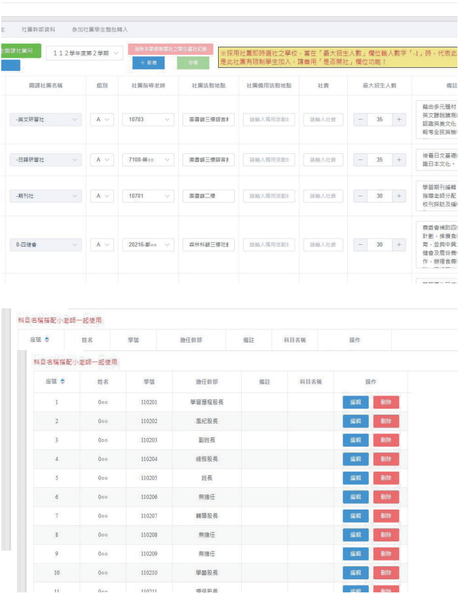Viewport: 458px width, 593px height.
Task: Click the green 存檔 button
Action: [193, 63]
